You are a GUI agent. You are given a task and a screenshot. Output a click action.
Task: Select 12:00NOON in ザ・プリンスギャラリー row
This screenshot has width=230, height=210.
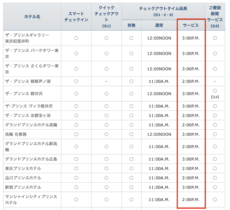(159, 38)
